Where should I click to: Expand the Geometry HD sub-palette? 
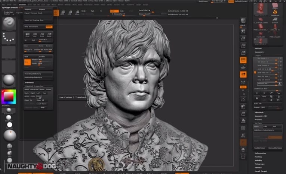261,116
